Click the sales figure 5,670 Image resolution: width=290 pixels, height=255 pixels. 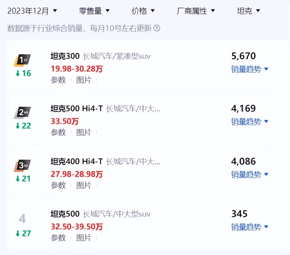click(243, 56)
